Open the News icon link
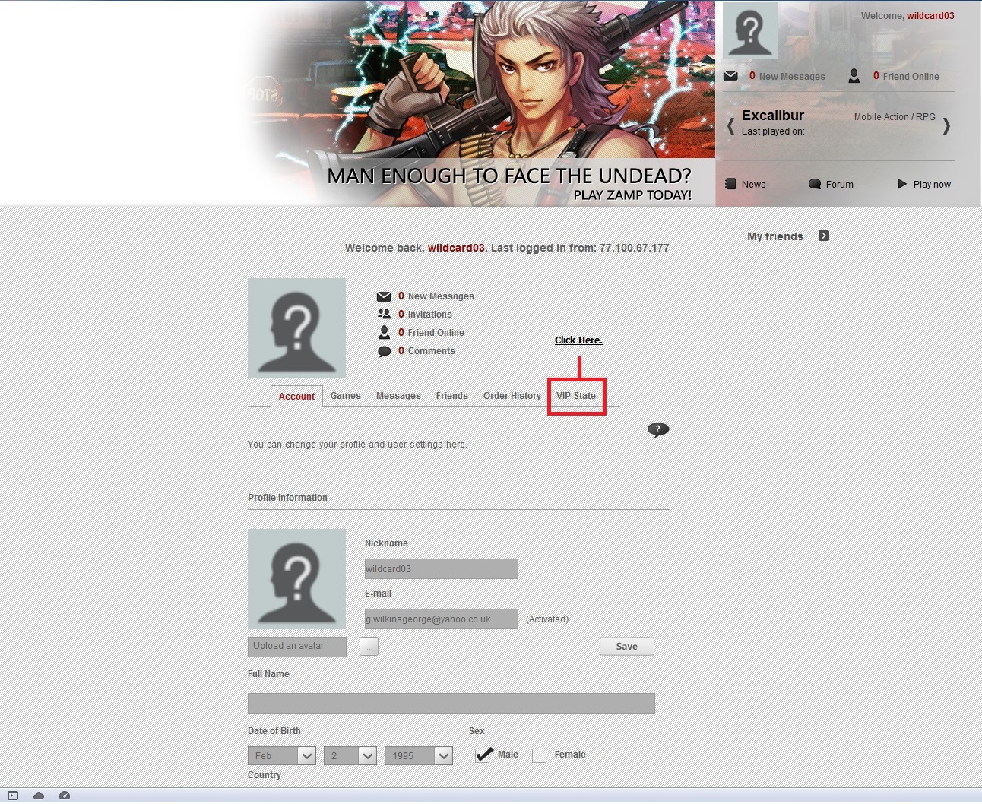Screen dimensions: 982x804 730,184
